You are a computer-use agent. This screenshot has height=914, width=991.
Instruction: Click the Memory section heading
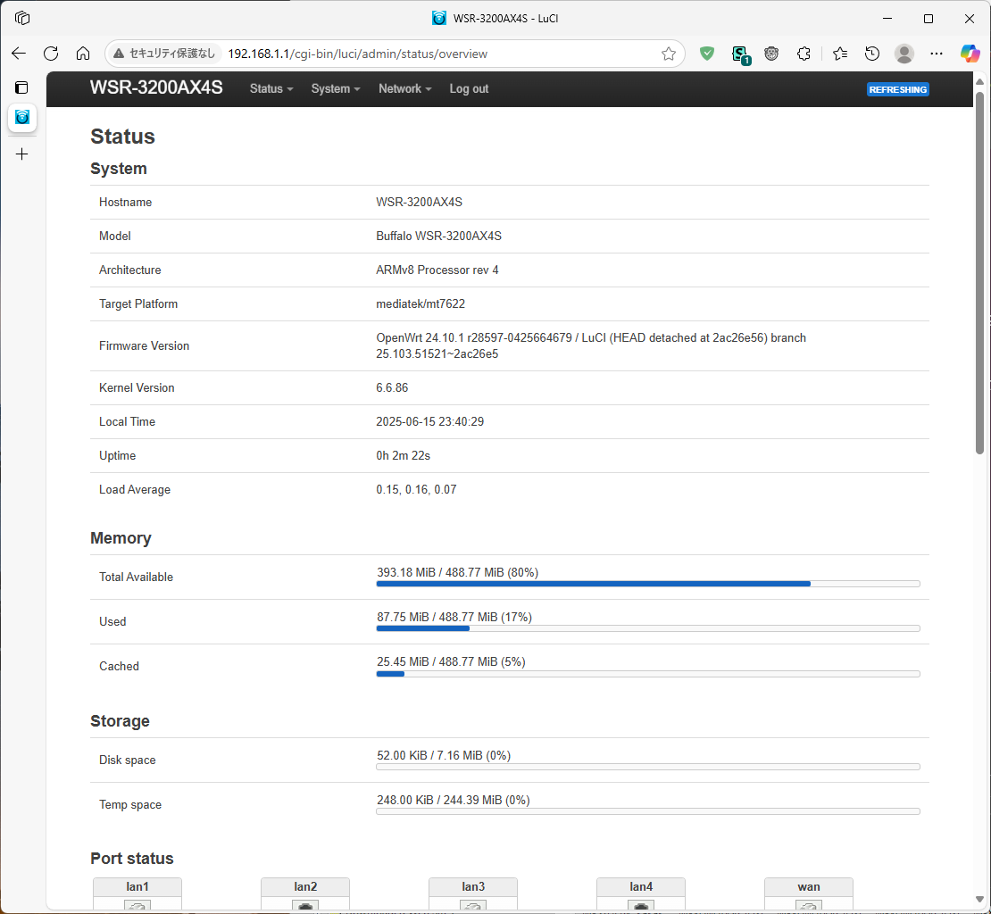tap(121, 538)
